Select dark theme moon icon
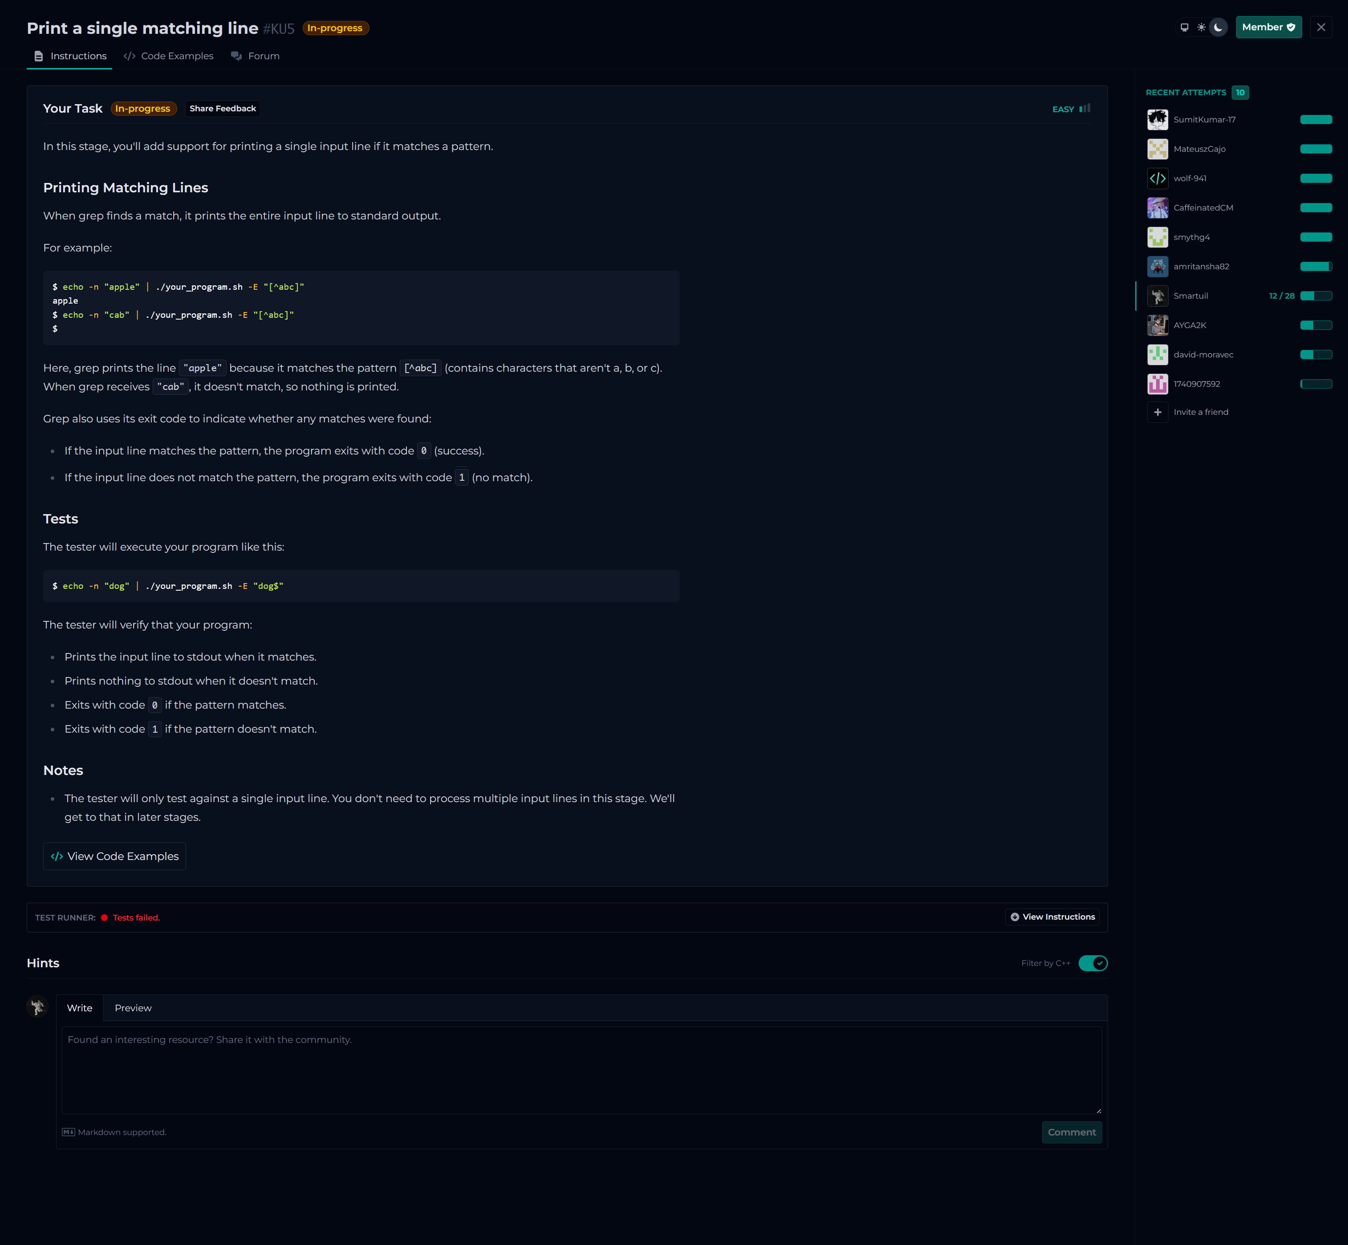1348x1245 pixels. point(1218,28)
